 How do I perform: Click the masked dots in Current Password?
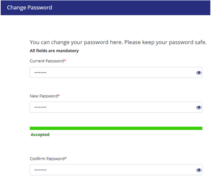(40, 73)
